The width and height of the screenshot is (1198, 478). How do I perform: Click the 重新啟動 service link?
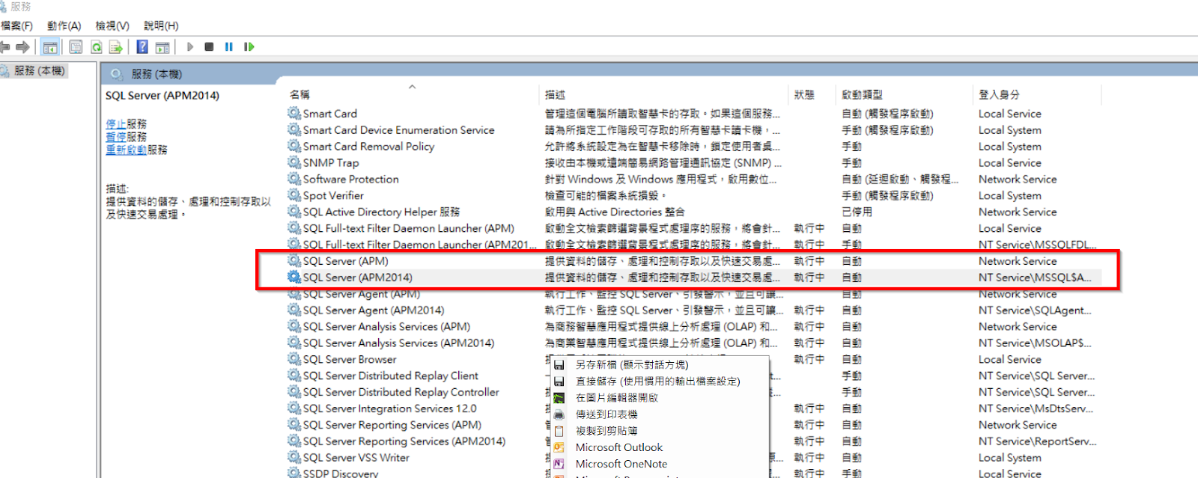(x=127, y=150)
